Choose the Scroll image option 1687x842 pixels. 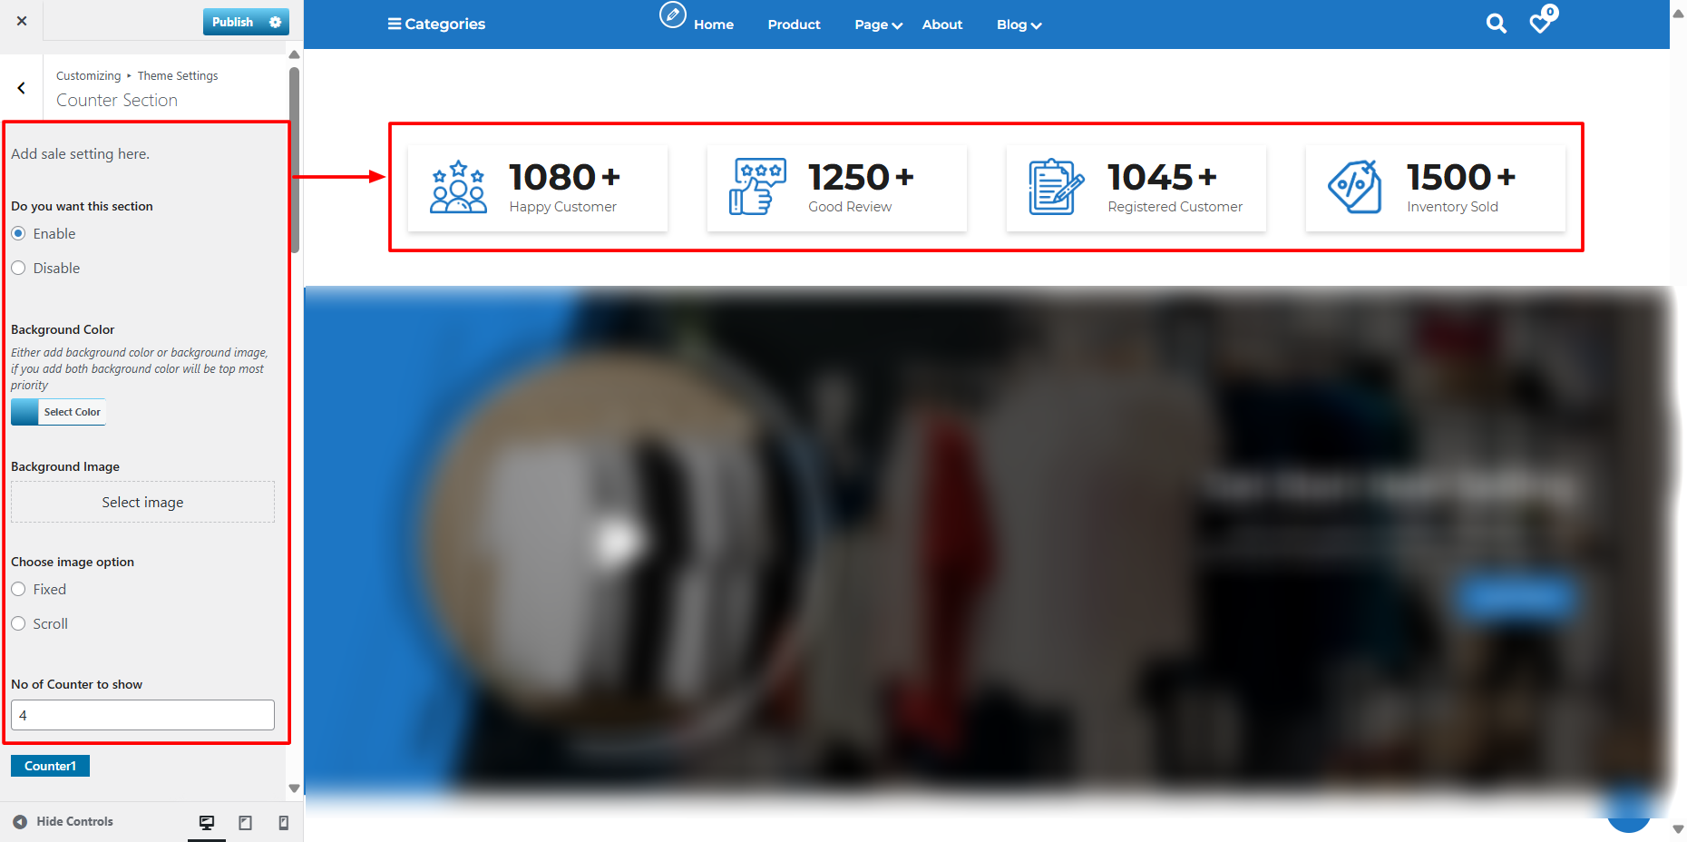coord(18,624)
